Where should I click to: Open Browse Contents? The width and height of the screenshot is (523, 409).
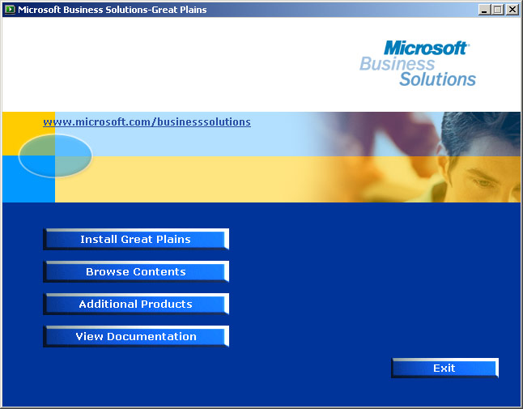[x=136, y=271]
